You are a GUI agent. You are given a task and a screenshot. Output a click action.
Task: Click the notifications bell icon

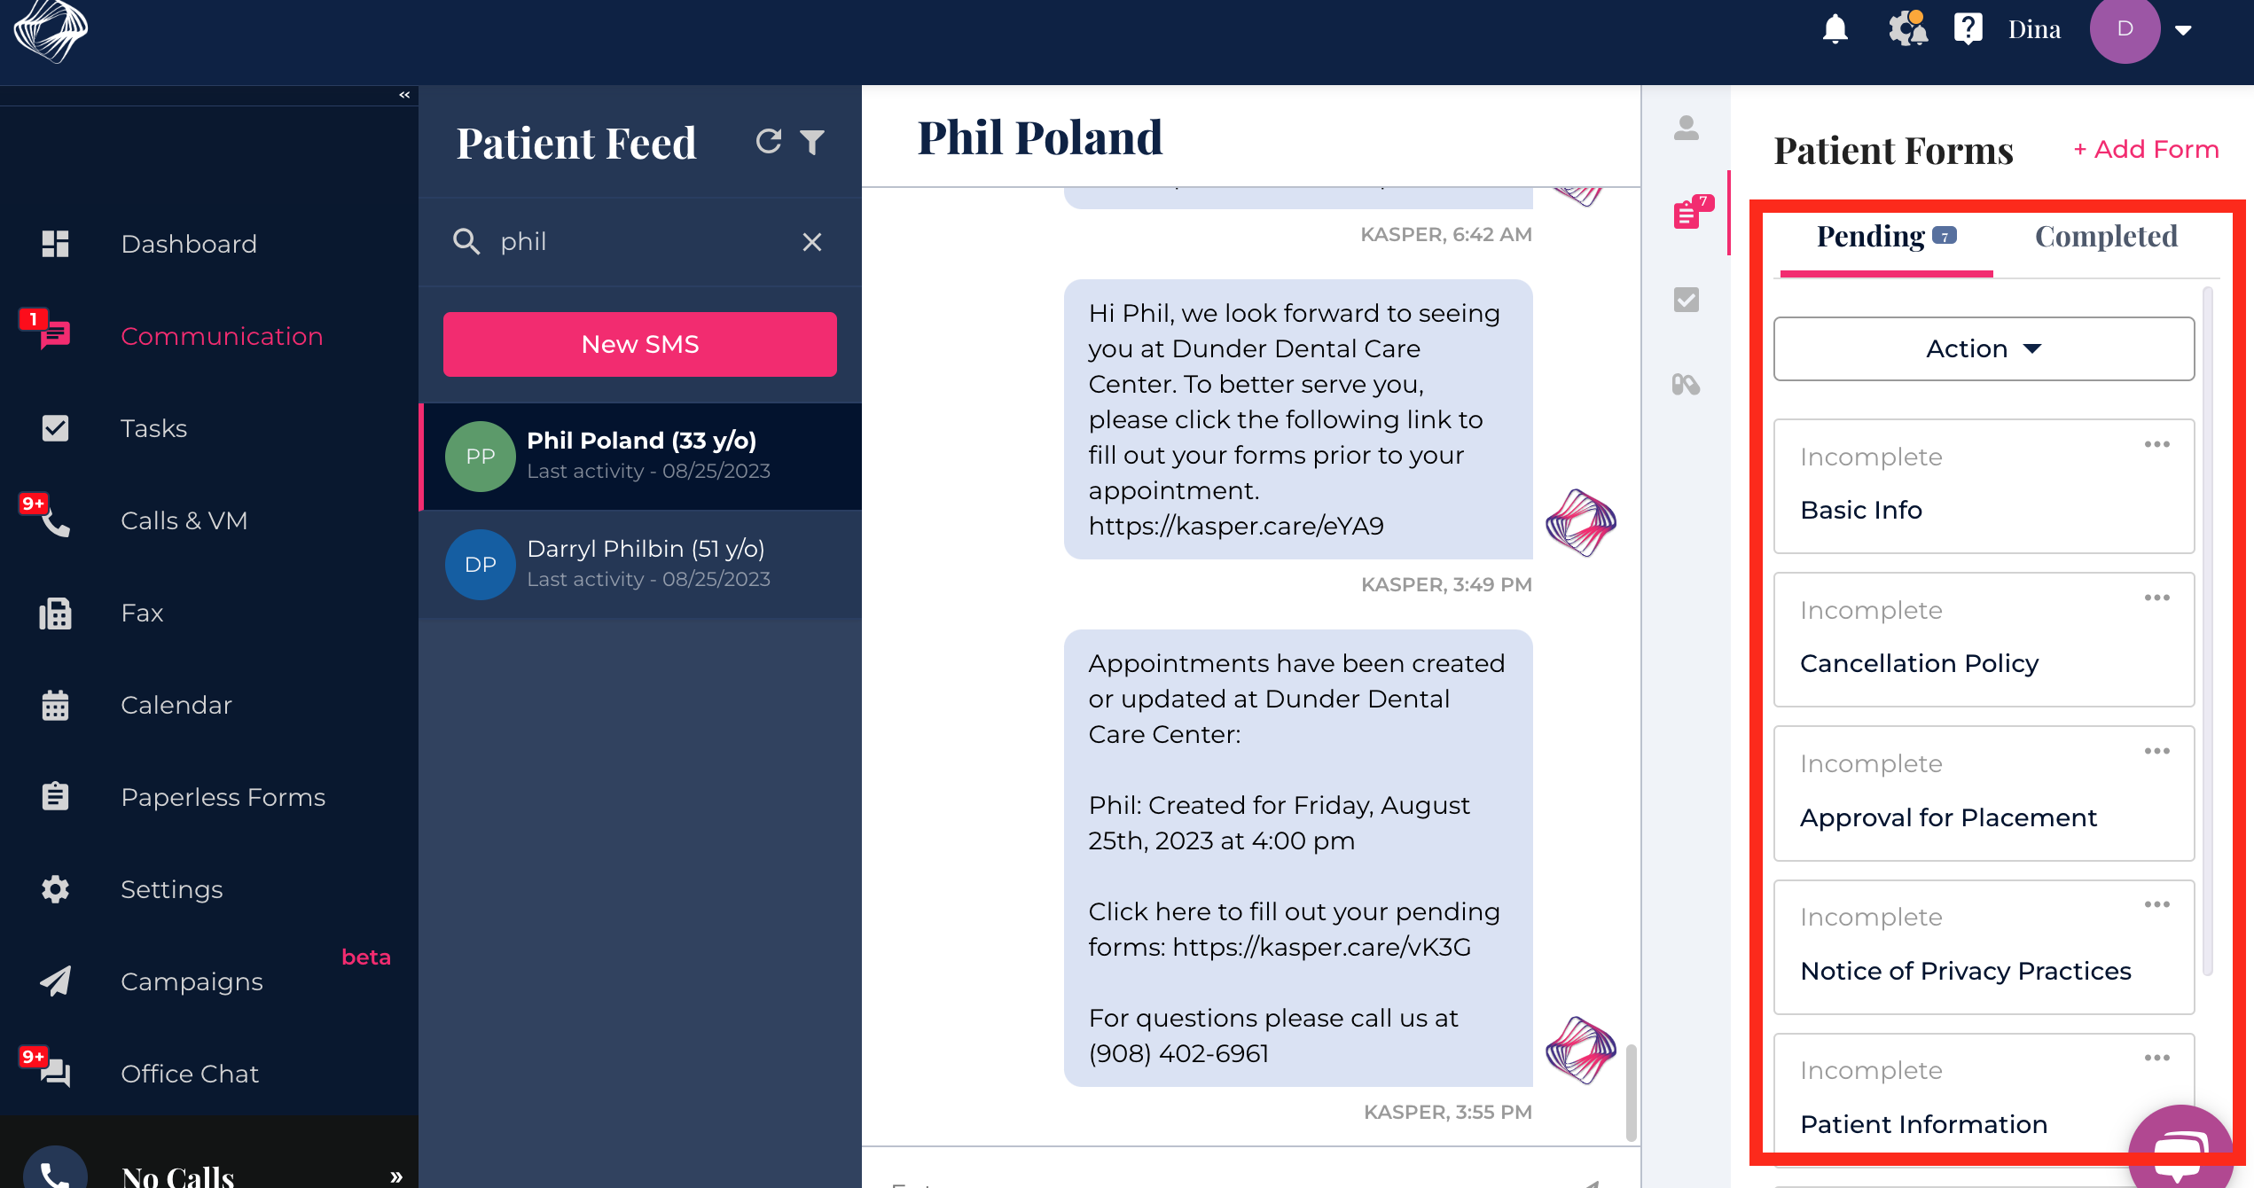(1835, 29)
